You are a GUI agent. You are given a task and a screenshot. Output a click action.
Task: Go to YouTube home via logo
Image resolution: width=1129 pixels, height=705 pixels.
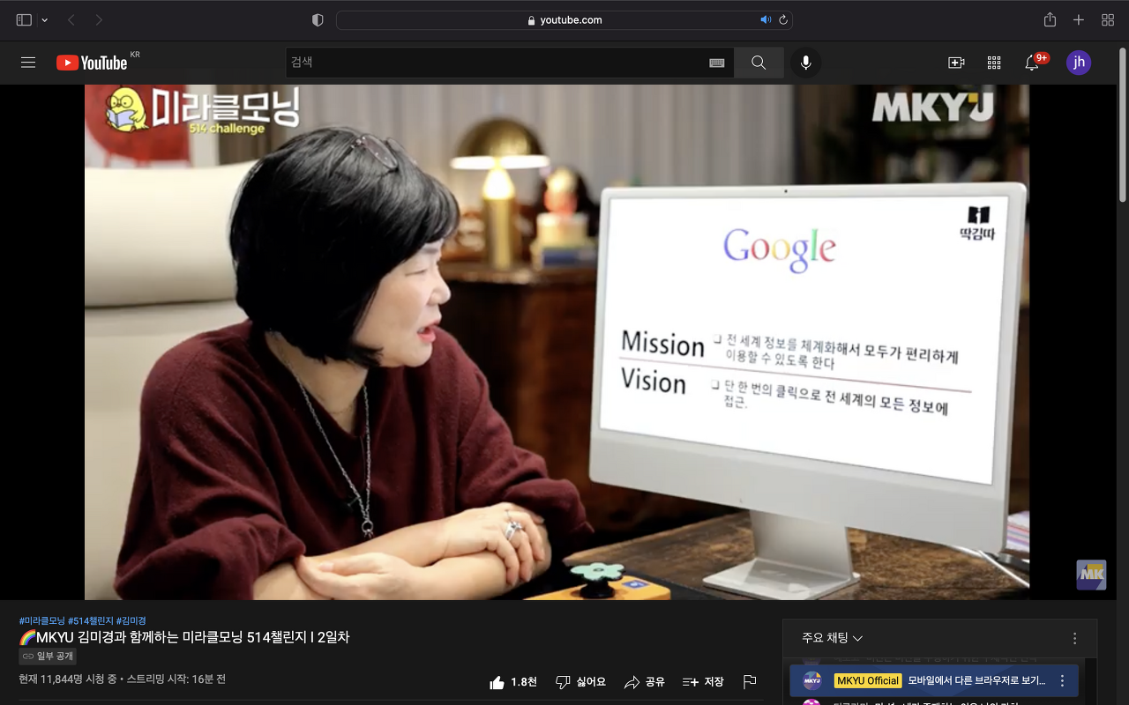[x=92, y=63]
